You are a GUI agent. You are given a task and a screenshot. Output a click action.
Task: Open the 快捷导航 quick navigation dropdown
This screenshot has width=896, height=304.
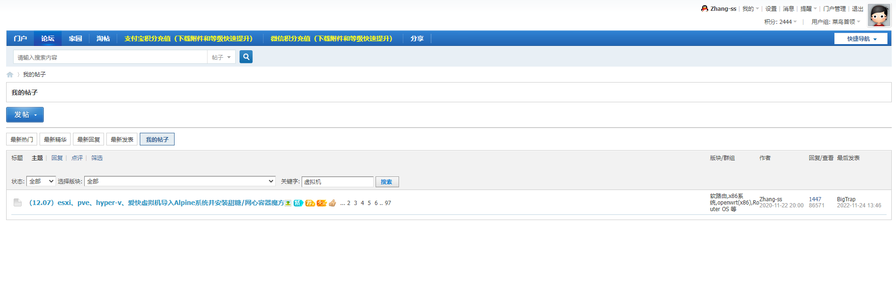tap(861, 38)
